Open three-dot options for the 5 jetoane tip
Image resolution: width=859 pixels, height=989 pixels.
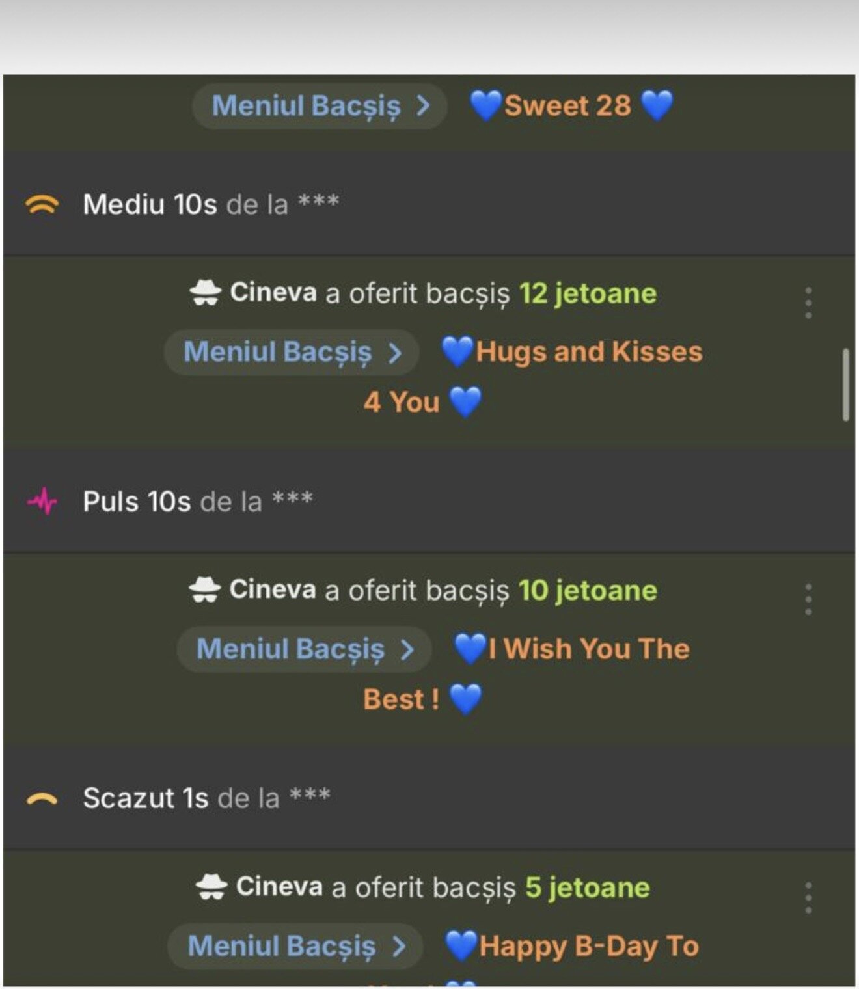[x=808, y=898]
